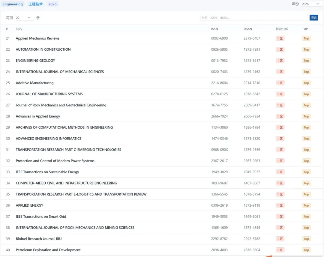Viewport: 324px width, 257px height.
Task: Click the Top badge for Petroleum Exploration and Development
Action: [306, 250]
